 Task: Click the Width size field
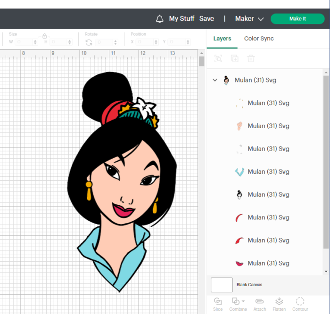[25, 42]
